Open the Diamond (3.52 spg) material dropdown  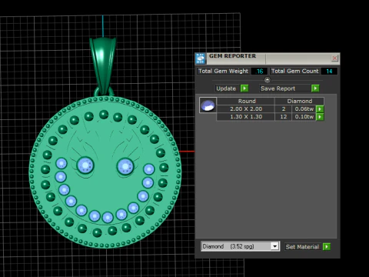274,246
